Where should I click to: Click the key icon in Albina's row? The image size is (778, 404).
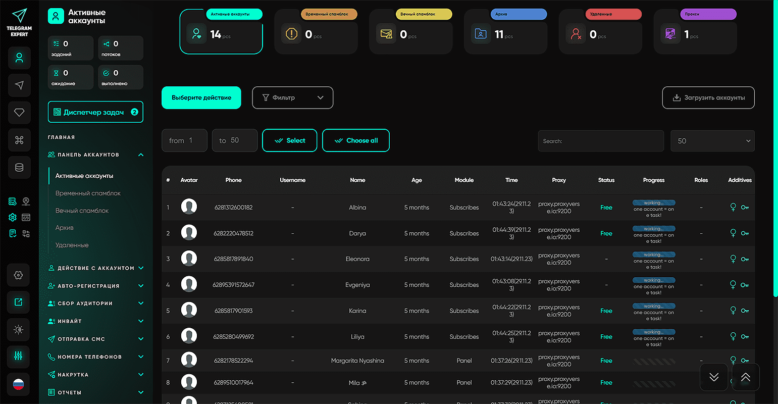click(745, 208)
